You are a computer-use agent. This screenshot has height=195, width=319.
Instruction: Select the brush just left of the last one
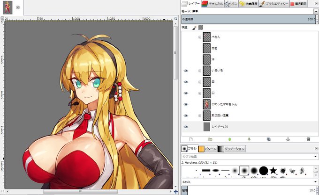[292, 171]
